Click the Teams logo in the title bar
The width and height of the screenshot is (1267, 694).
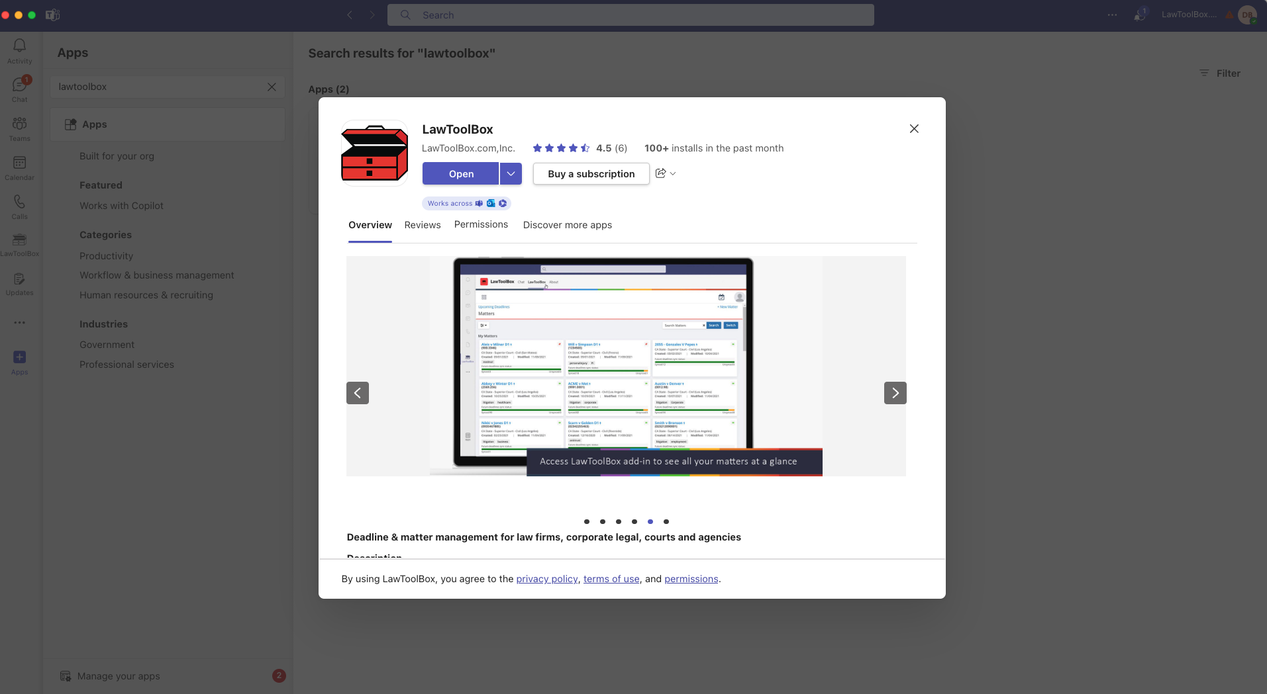[53, 15]
